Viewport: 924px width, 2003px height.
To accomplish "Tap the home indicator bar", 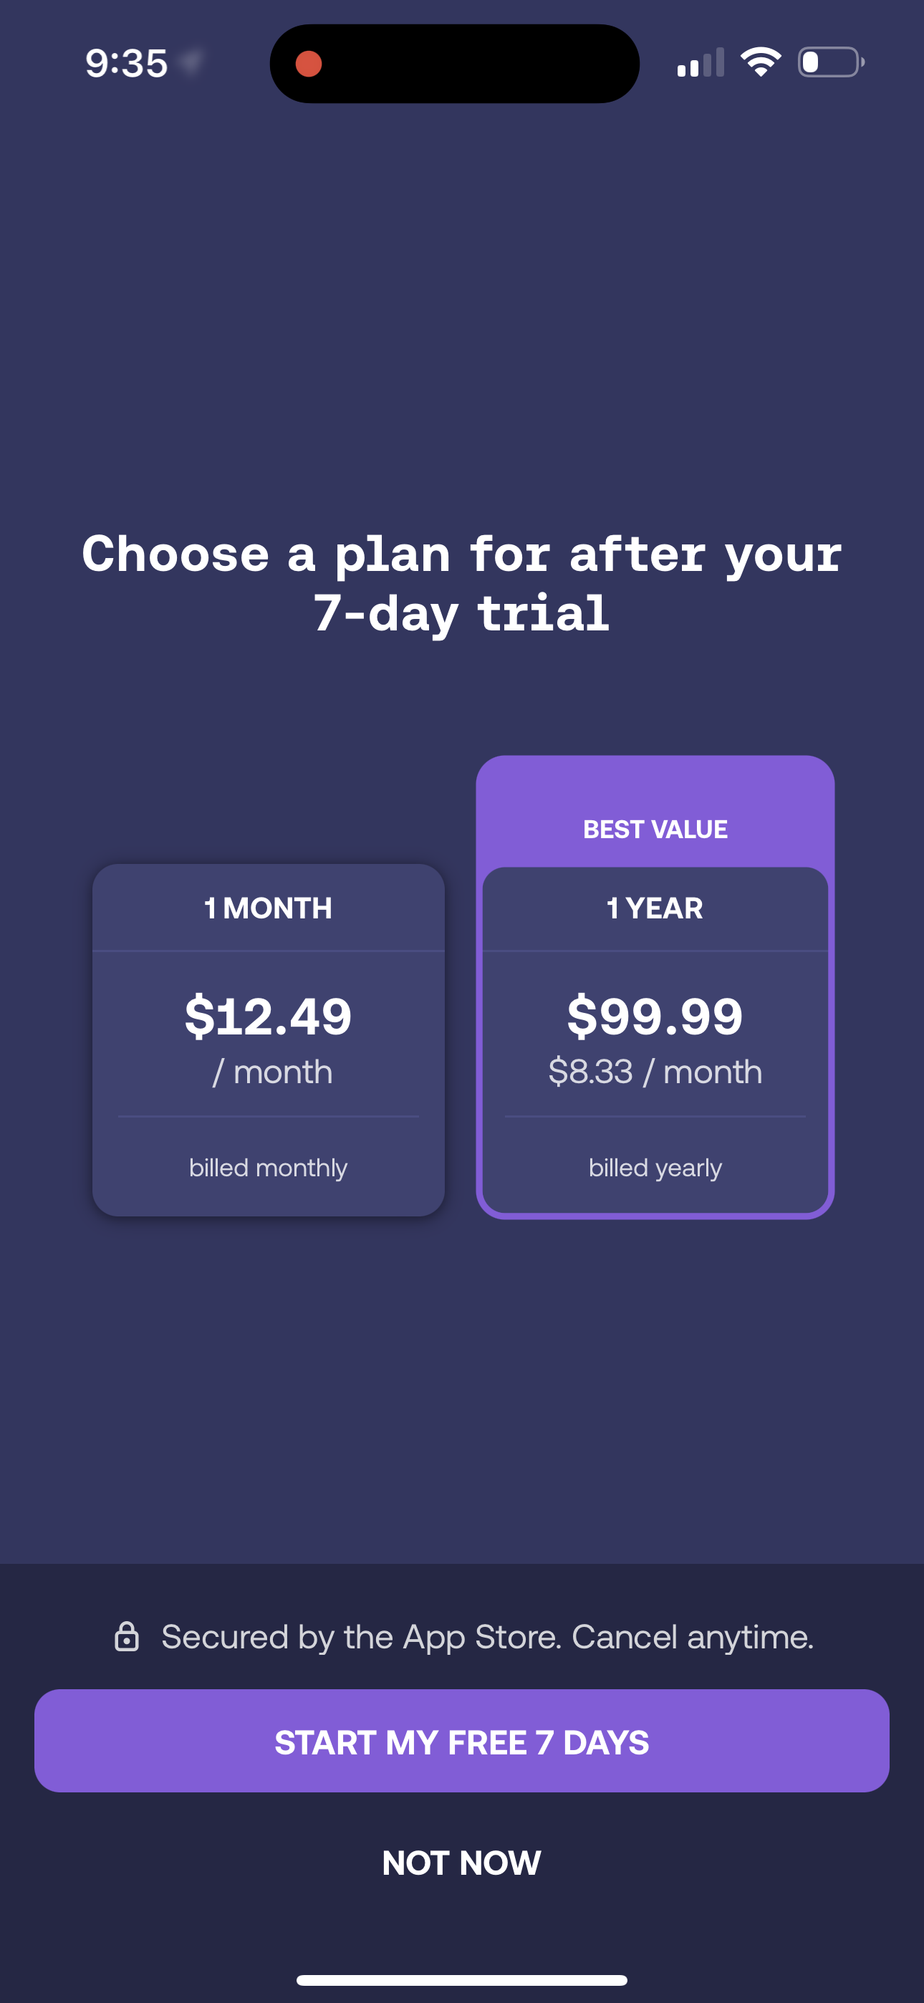I will point(461,1979).
